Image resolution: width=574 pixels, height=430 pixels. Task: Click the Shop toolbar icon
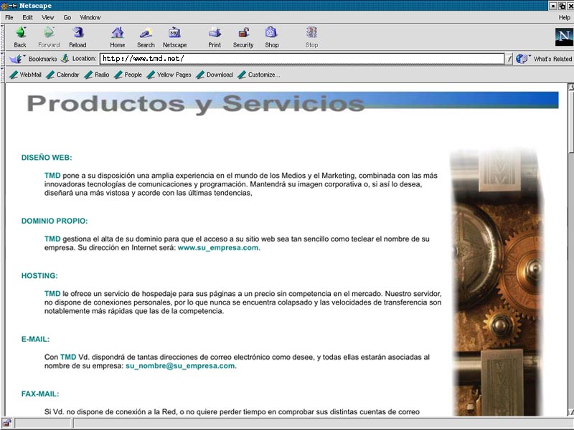[272, 32]
